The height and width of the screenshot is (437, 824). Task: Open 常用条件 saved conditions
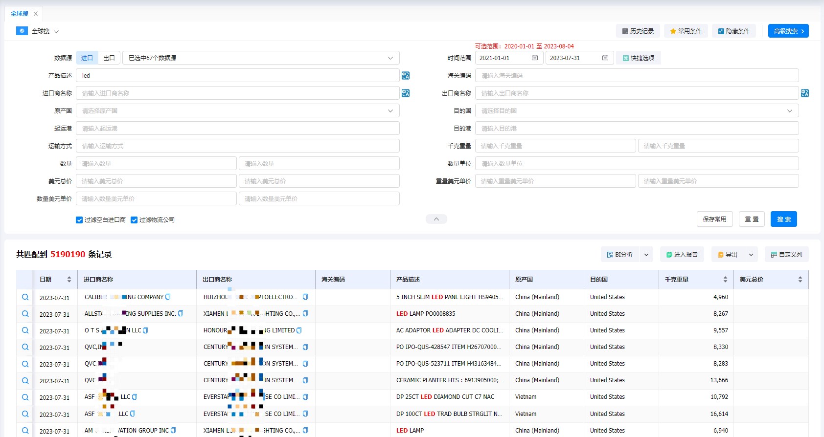point(686,31)
